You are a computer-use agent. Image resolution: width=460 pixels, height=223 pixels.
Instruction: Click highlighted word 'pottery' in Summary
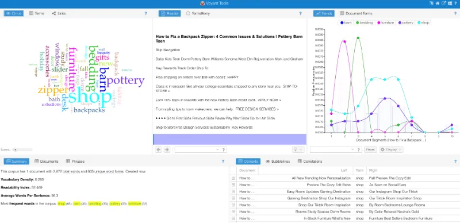[x=114, y=203]
